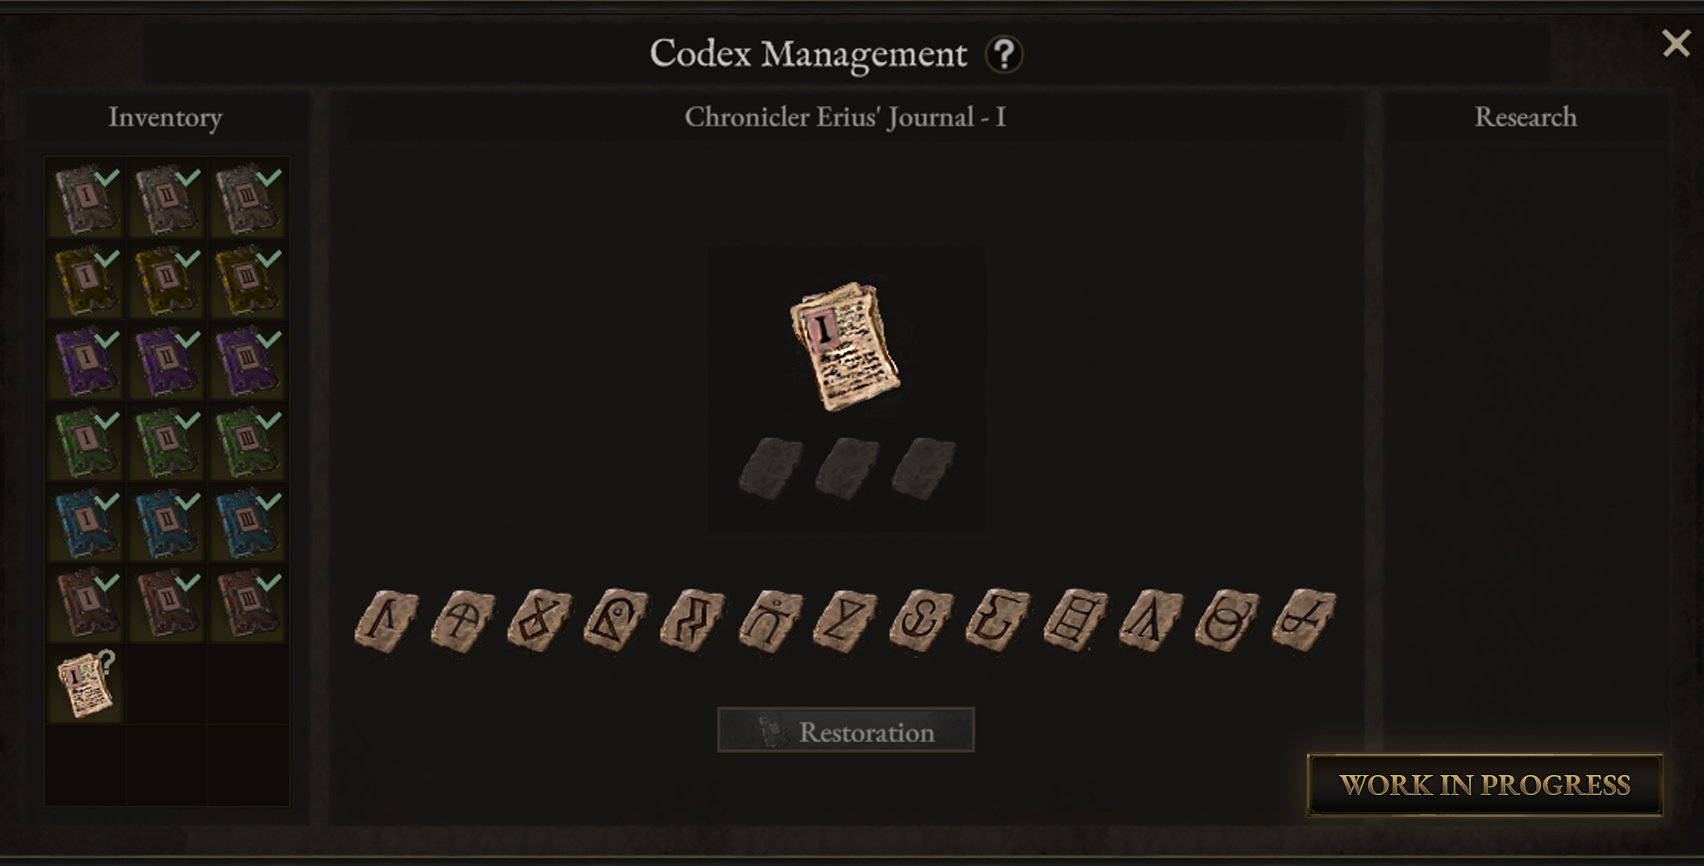Close the Codex Management window
The width and height of the screenshot is (1704, 866).
pos(1675,43)
